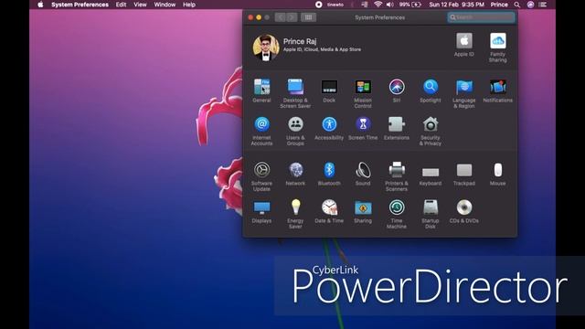Open the Dock preferences pane

(329, 90)
